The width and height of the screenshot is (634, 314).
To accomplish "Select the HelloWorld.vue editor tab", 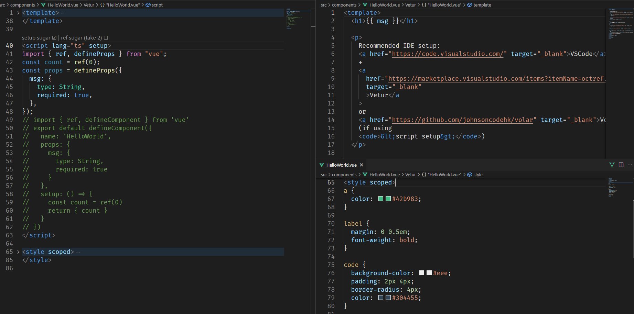I will point(341,165).
